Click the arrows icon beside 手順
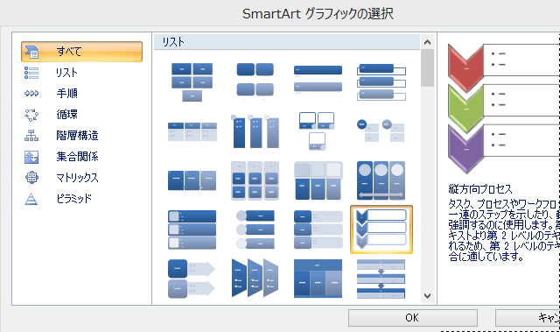Viewport: 560px width, 332px height. click(31, 94)
